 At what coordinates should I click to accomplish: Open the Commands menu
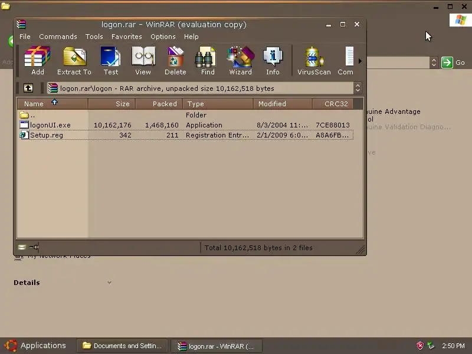point(58,37)
